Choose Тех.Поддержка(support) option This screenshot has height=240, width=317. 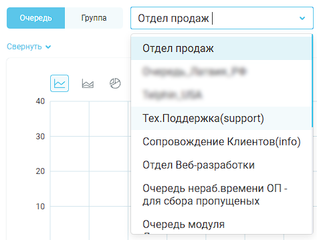pos(221,118)
